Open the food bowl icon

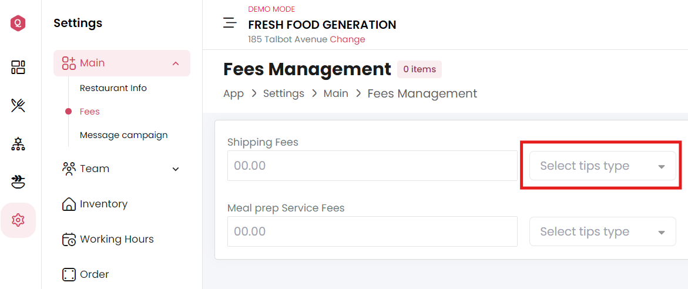(18, 182)
